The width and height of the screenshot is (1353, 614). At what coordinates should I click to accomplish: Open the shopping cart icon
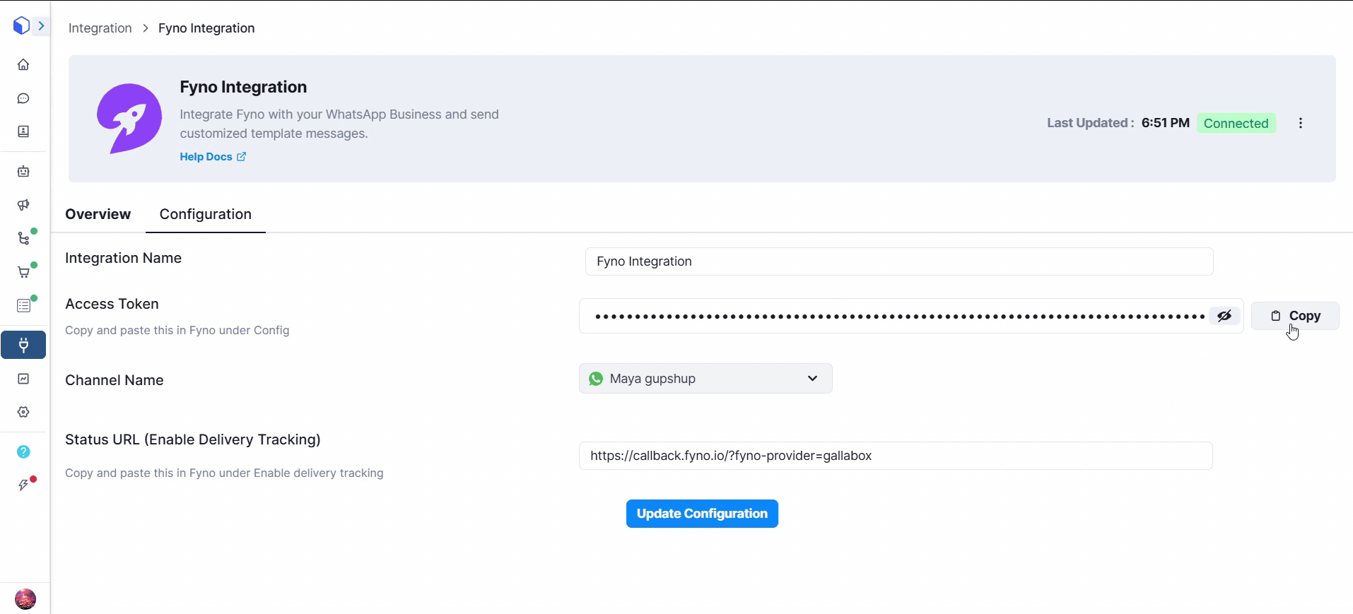click(23, 272)
